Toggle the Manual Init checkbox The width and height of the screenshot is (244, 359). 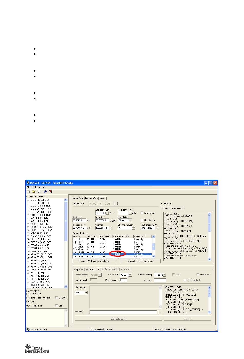pos(198,275)
